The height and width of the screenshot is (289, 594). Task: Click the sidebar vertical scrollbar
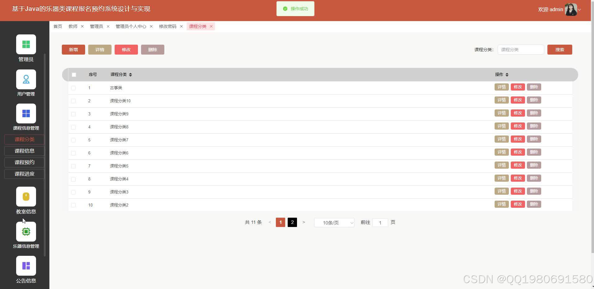click(x=45, y=155)
